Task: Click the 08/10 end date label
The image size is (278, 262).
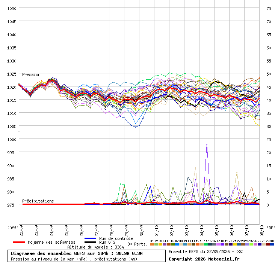Action: click(262, 231)
